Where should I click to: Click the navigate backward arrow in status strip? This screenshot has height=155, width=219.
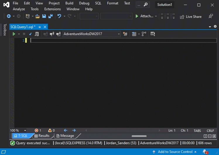click(x=65, y=130)
